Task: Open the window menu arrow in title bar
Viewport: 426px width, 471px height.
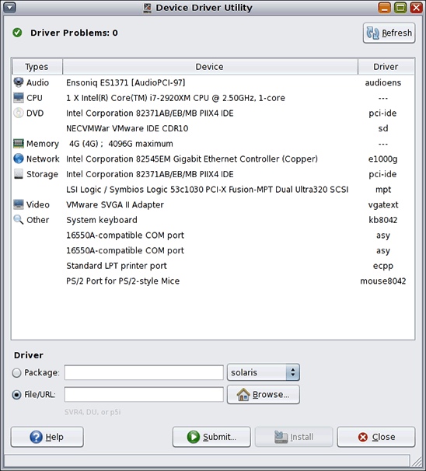Action: pyautogui.click(x=9, y=8)
